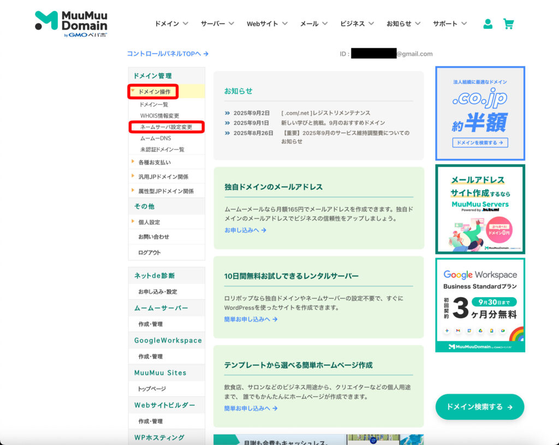Go to コントロールパネルTOPへ link

(168, 54)
